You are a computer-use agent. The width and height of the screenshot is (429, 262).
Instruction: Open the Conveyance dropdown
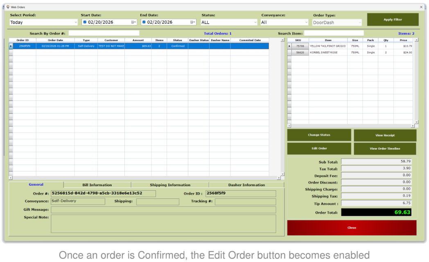tap(284, 22)
